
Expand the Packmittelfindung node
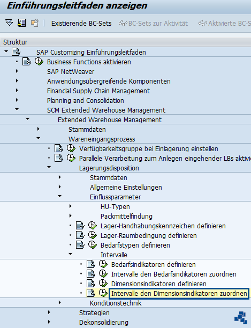[x=70, y=216]
